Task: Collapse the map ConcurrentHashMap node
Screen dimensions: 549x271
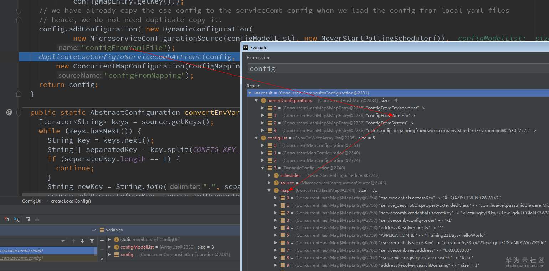Action: pos(269,190)
